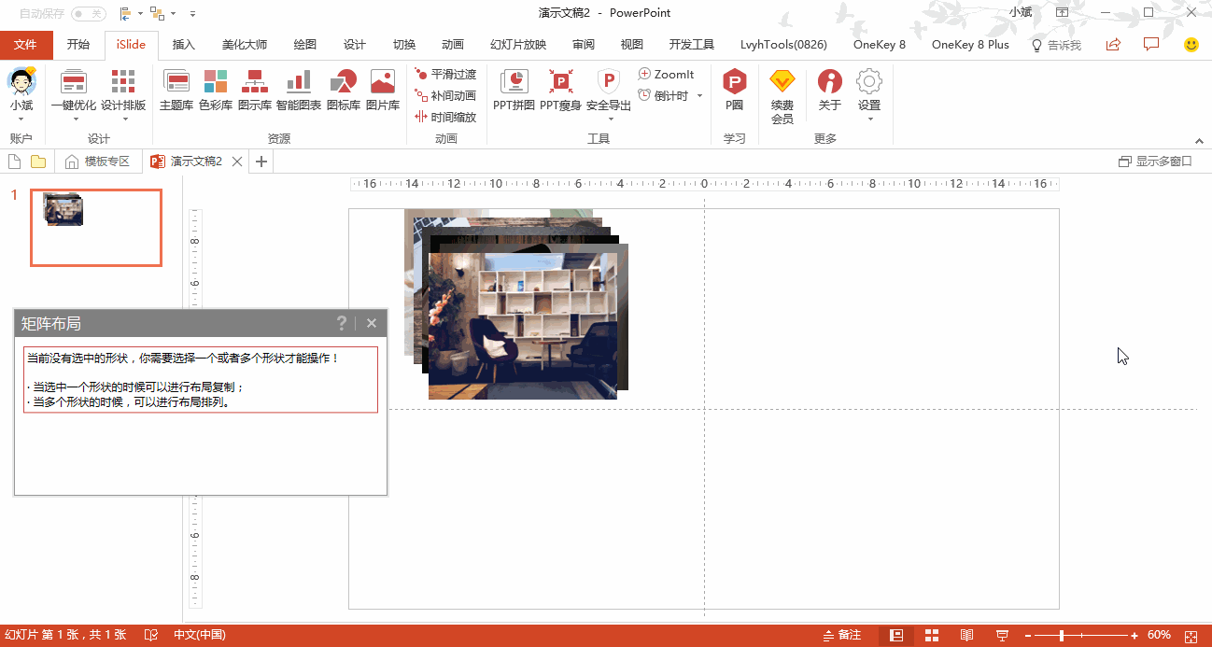Screen dimensions: 1212x647
Task: Open the 智能图表 smart chart library
Action: click(298, 91)
